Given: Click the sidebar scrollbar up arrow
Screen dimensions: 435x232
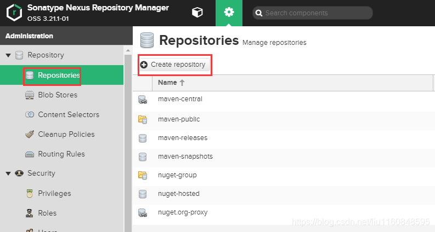Looking at the screenshot, I should (x=128, y=50).
